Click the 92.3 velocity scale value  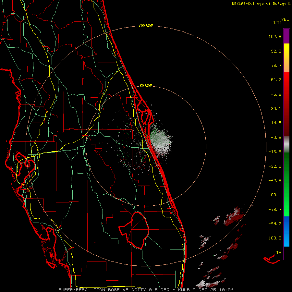(276, 51)
